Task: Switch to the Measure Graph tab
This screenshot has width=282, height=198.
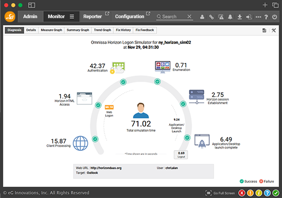Action: [52, 30]
